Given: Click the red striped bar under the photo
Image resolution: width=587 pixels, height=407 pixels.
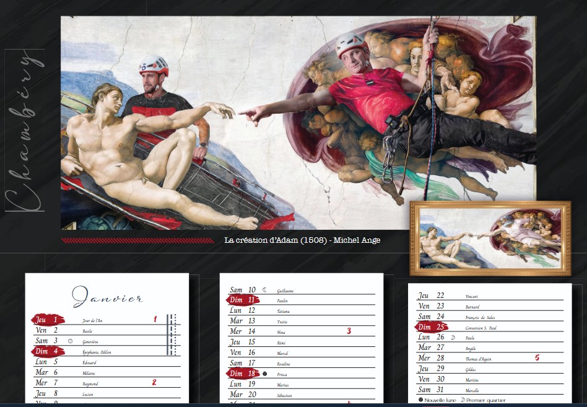Looking at the screenshot, I should (x=136, y=240).
